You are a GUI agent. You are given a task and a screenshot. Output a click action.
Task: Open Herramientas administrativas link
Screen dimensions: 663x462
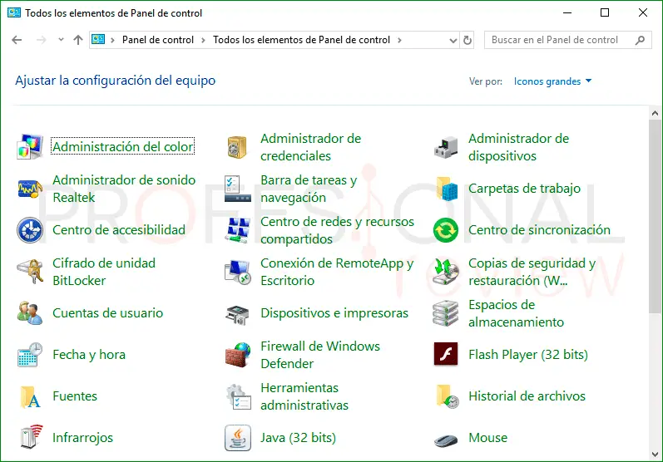click(304, 396)
